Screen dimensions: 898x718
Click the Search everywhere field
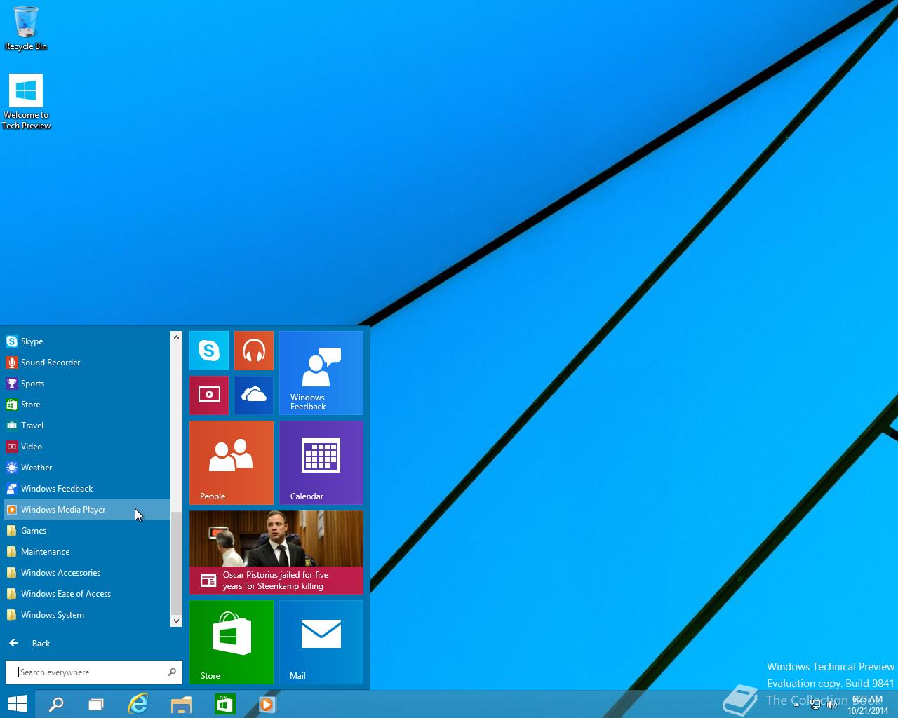pos(90,672)
